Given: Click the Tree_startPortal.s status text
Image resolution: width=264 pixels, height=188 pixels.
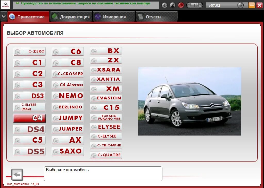Looking at the screenshot, I should [23, 184].
